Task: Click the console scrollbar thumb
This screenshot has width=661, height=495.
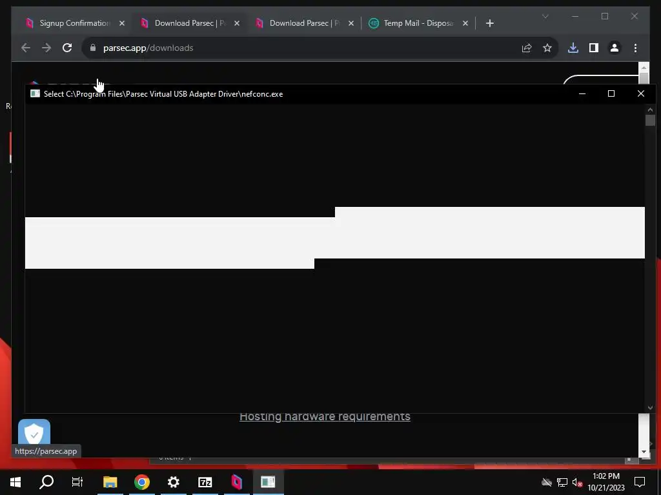Action: [650, 120]
